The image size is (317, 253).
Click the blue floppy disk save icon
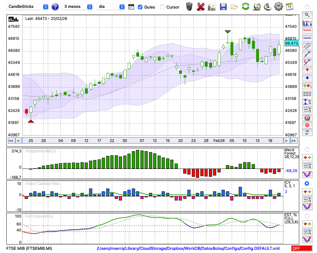tap(223, 6)
